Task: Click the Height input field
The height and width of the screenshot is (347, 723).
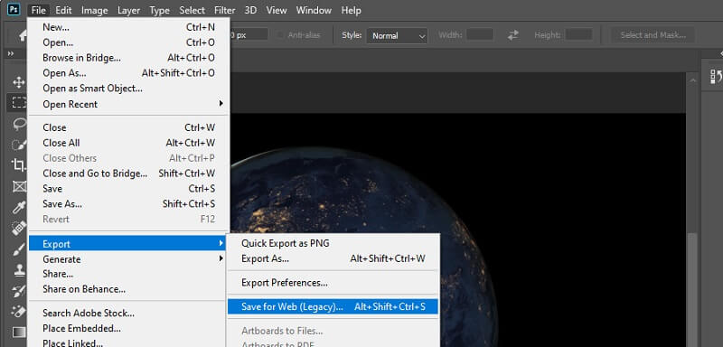Action: [x=579, y=34]
